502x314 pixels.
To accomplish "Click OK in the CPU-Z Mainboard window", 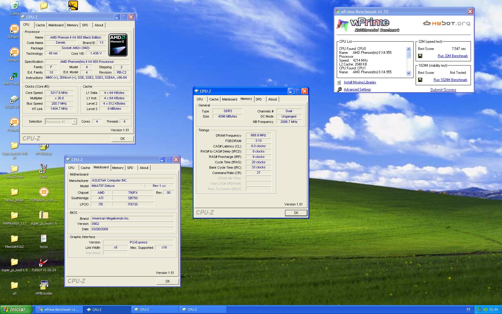I will tap(168, 281).
